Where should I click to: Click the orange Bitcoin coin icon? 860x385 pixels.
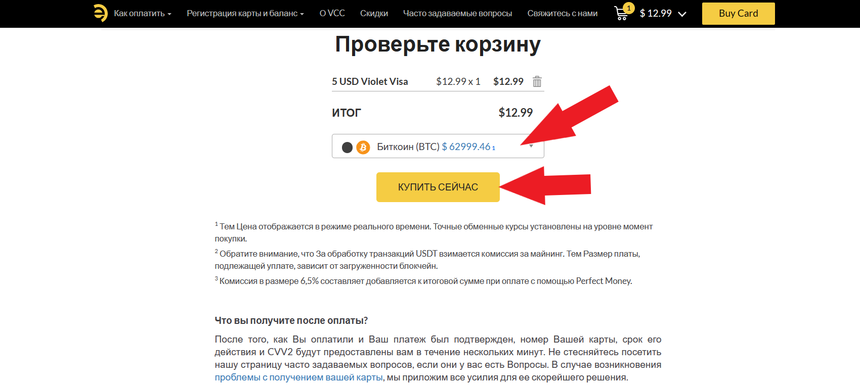click(x=363, y=147)
